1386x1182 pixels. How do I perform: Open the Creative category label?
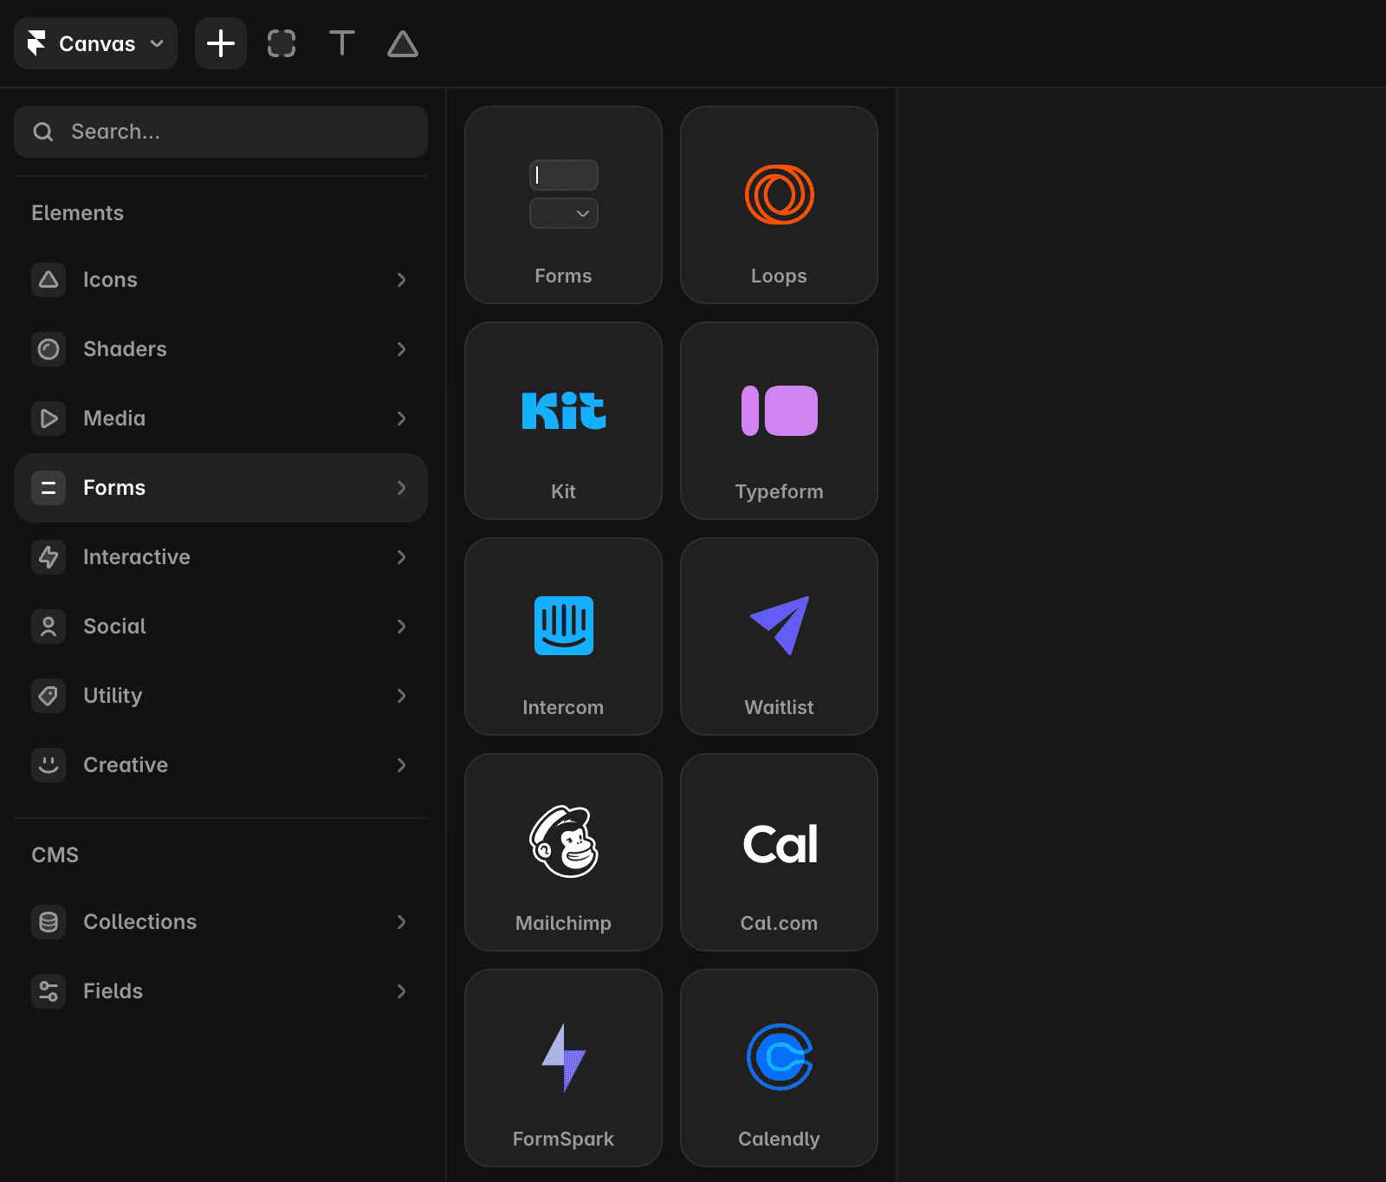click(126, 765)
